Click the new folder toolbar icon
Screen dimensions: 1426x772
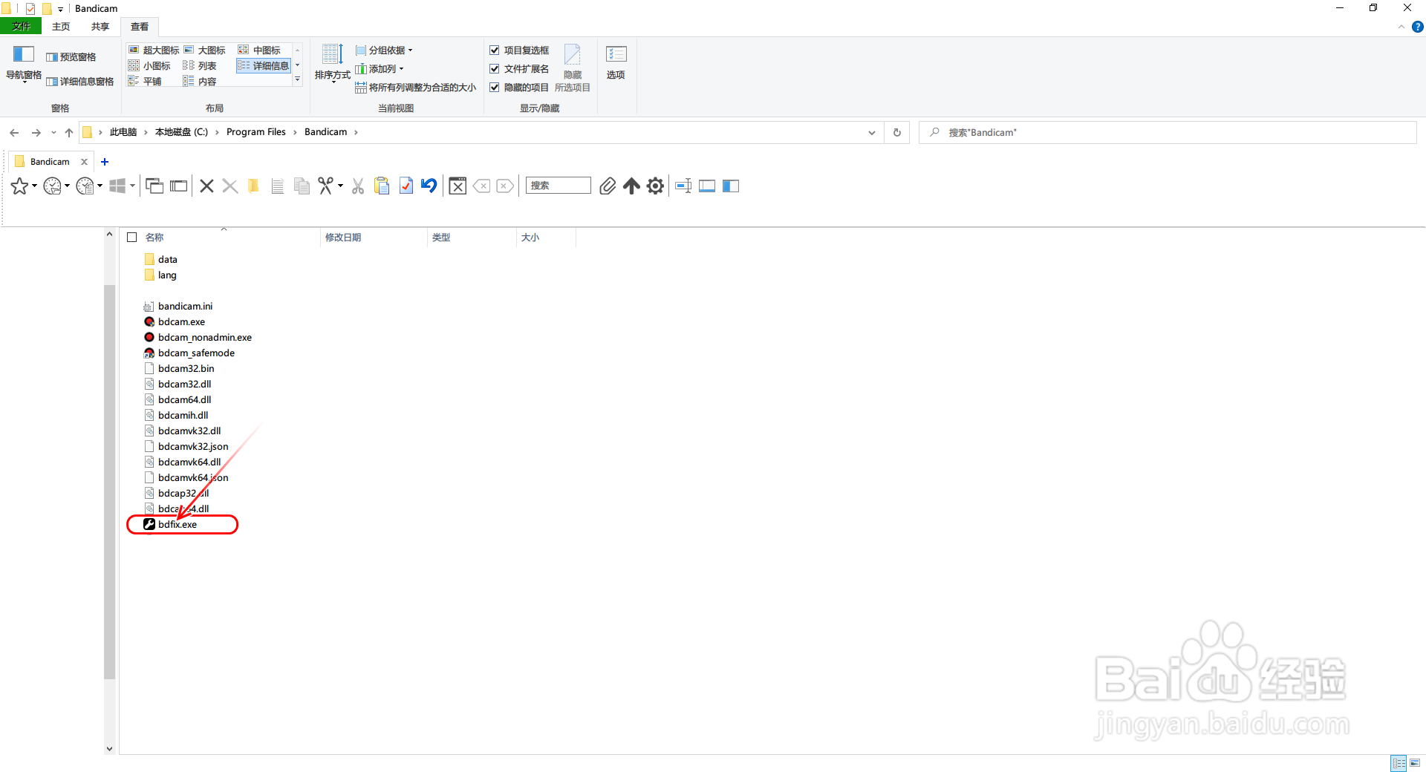[253, 186]
